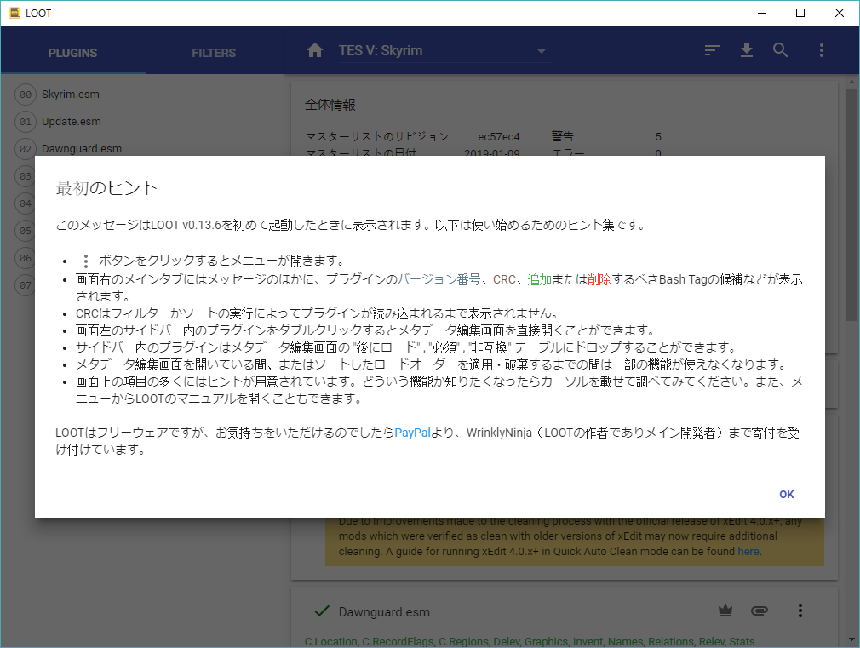The height and width of the screenshot is (648, 860).
Task: Open the search icon in the toolbar
Action: point(781,50)
